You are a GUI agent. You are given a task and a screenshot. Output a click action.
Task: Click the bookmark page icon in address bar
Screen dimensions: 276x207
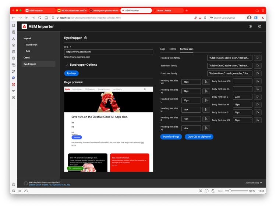coord(205,18)
